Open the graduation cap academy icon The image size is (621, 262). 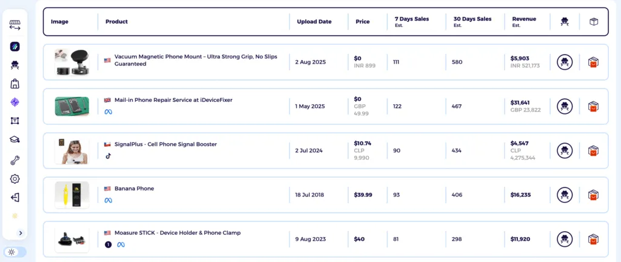pos(15,140)
